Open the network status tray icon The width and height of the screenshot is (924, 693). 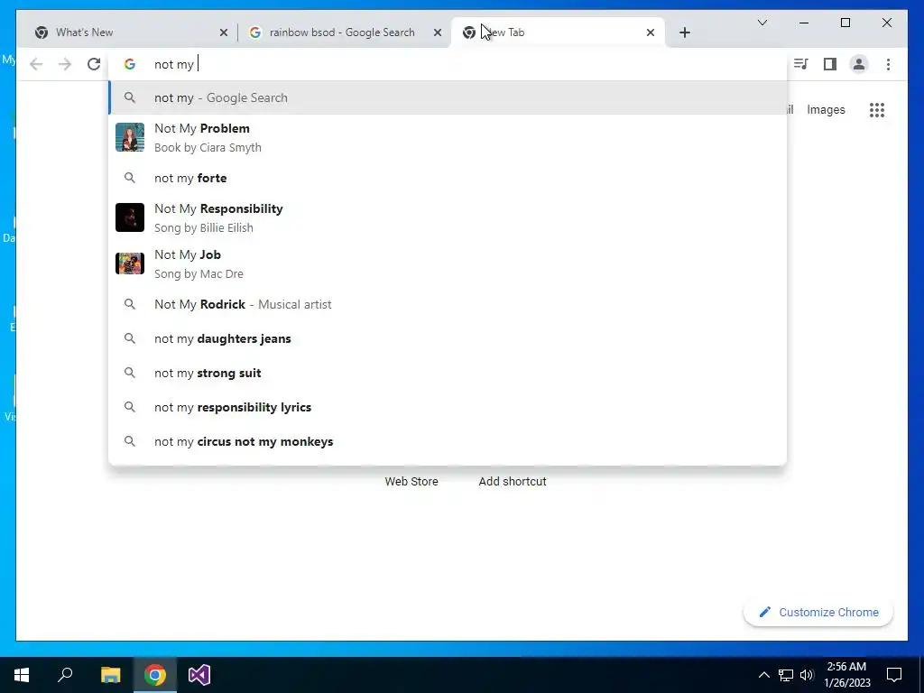(x=786, y=675)
